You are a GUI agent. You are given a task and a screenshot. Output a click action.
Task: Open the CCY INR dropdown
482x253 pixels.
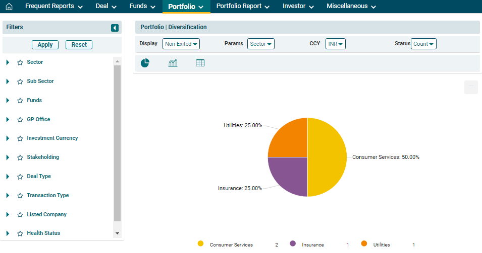[335, 44]
